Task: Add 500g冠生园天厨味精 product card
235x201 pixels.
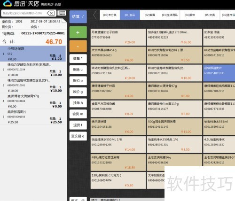Action: 174,126
